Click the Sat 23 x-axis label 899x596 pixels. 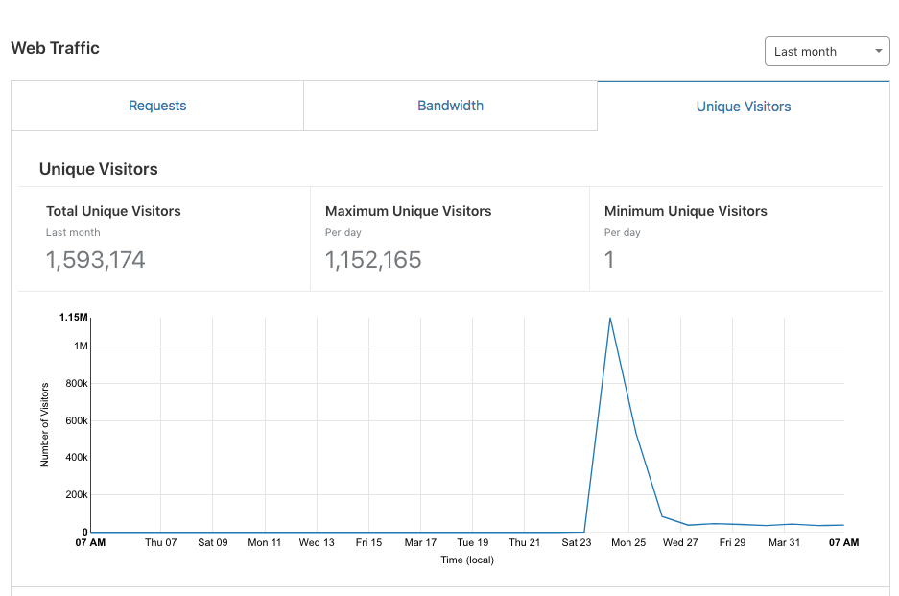click(577, 542)
